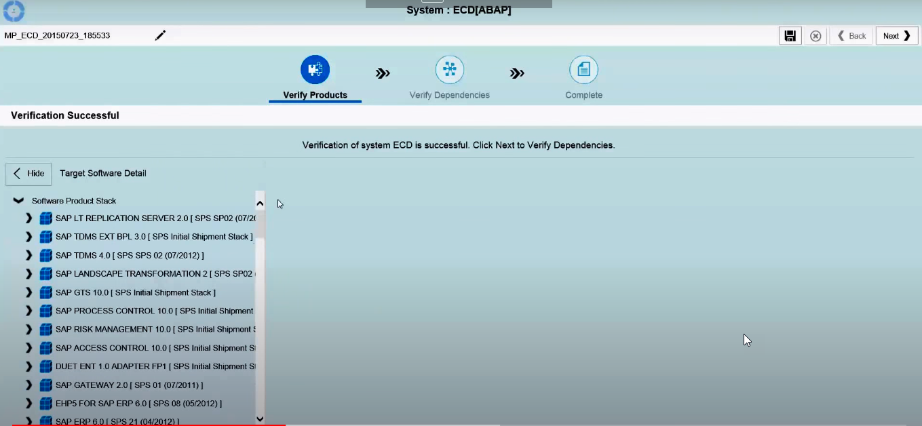Go to the Verify Products step
This screenshot has width=922, height=426.
pyautogui.click(x=315, y=95)
